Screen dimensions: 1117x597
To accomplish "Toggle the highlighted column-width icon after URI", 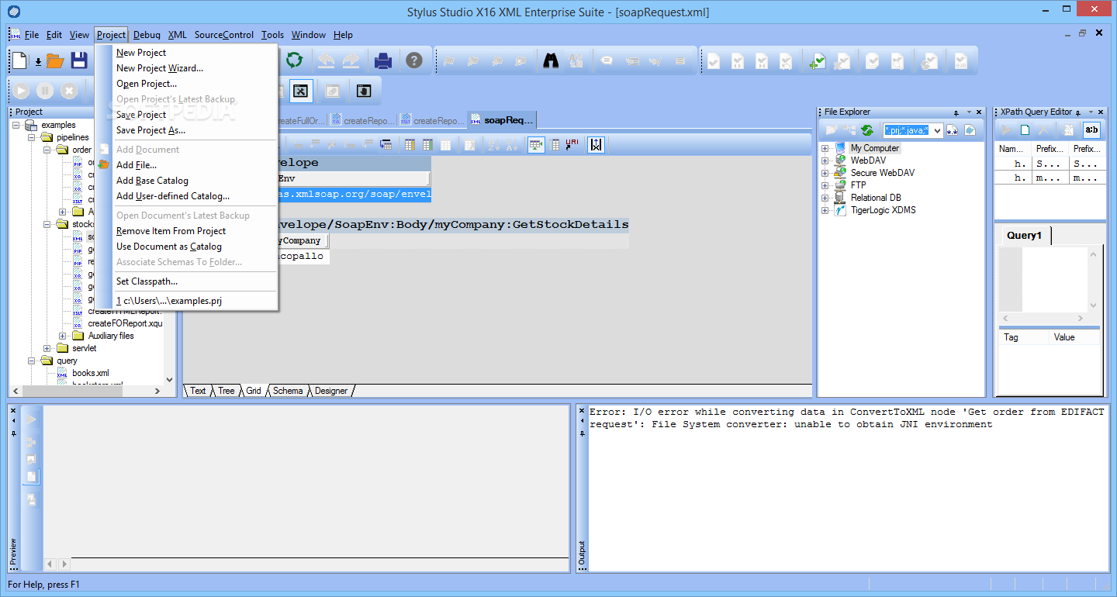I will [596, 144].
